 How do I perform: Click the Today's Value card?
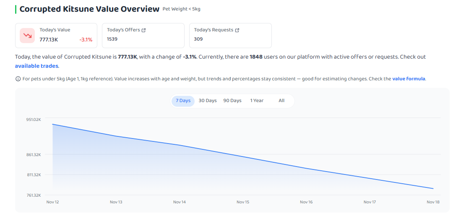pyautogui.click(x=56, y=36)
